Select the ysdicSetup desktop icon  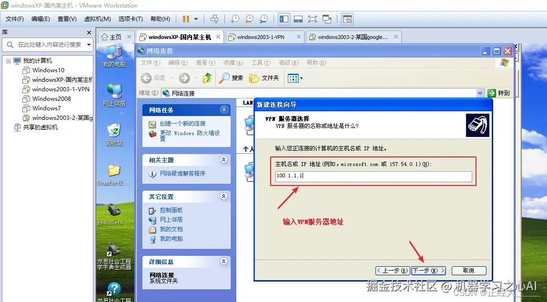click(114, 214)
